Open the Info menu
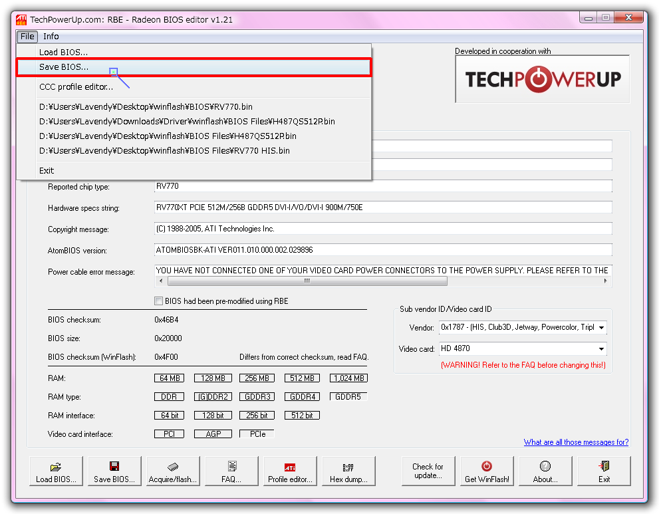The width and height of the screenshot is (659, 514). 51,36
